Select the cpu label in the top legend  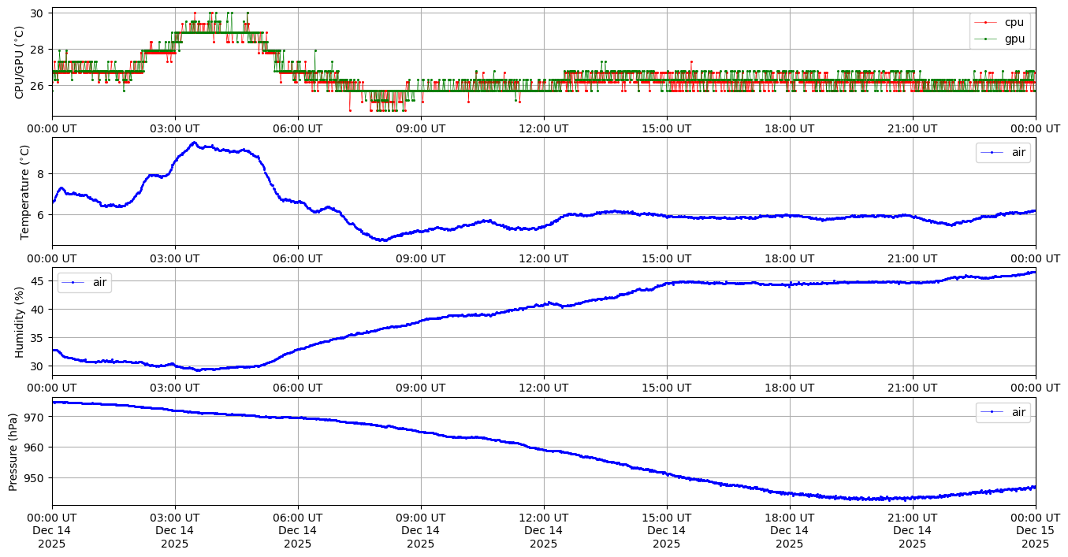point(1016,23)
